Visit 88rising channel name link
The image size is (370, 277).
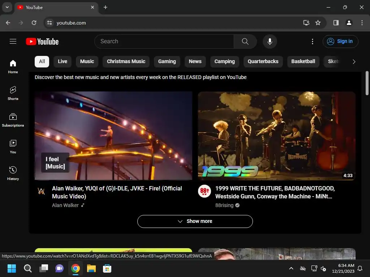coord(224,205)
